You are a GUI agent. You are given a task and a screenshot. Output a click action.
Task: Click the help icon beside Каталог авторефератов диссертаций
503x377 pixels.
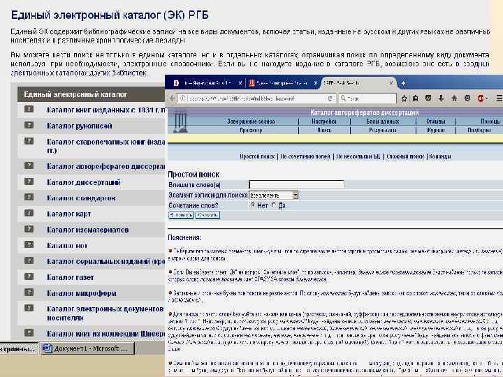tap(29, 165)
